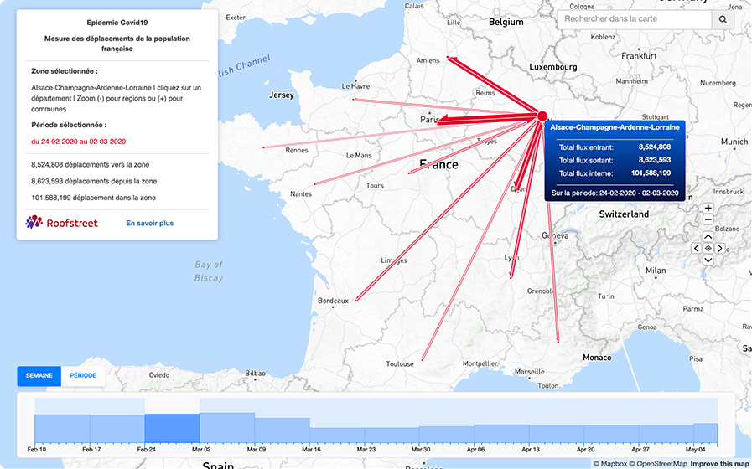This screenshot has width=752, height=469.
Task: Click Total flux entrant value in tooltip
Action: 655,147
